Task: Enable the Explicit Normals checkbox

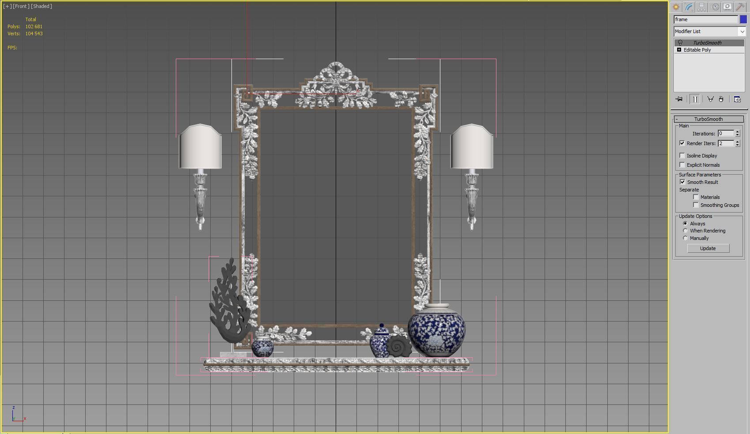Action: pyautogui.click(x=682, y=165)
